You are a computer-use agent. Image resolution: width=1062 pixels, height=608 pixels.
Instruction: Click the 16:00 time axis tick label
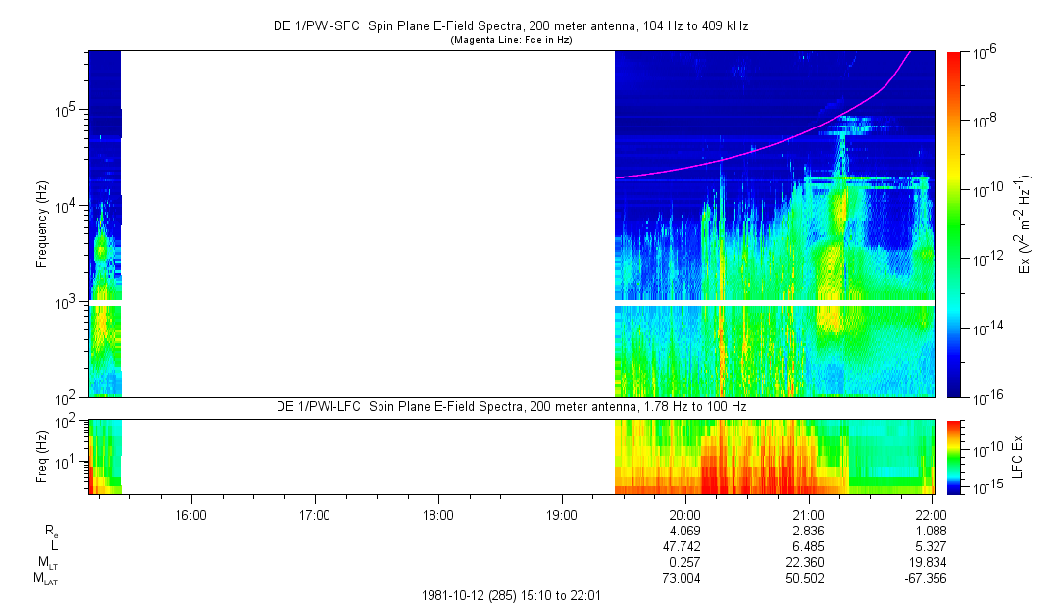[x=190, y=515]
